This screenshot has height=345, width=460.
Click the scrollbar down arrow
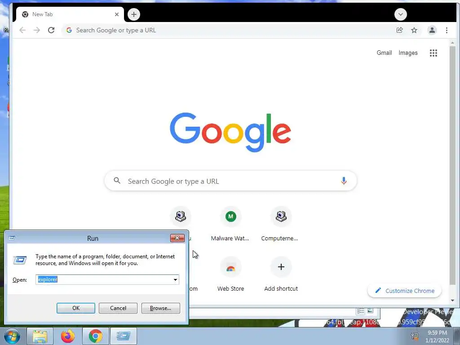pos(452,301)
